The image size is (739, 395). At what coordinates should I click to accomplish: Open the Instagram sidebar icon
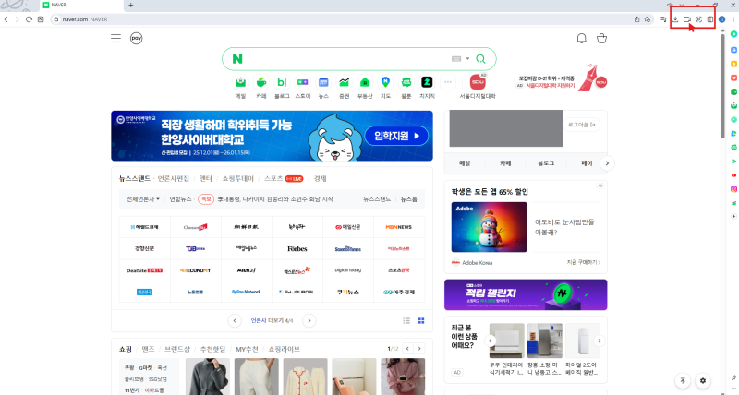(733, 189)
